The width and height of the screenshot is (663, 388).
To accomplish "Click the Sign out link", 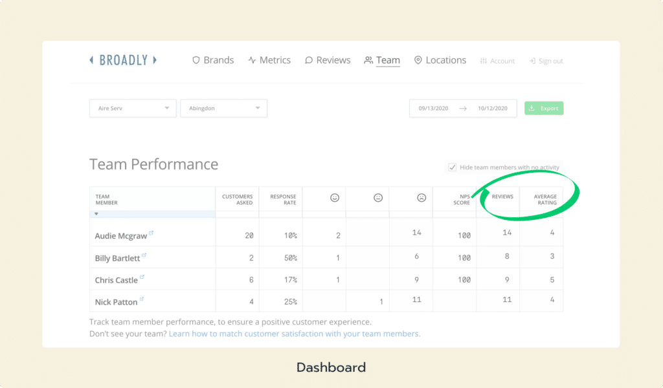I will 546,61.
